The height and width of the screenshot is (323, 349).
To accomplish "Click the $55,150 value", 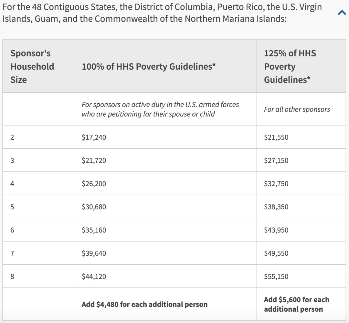I will pyautogui.click(x=276, y=277).
